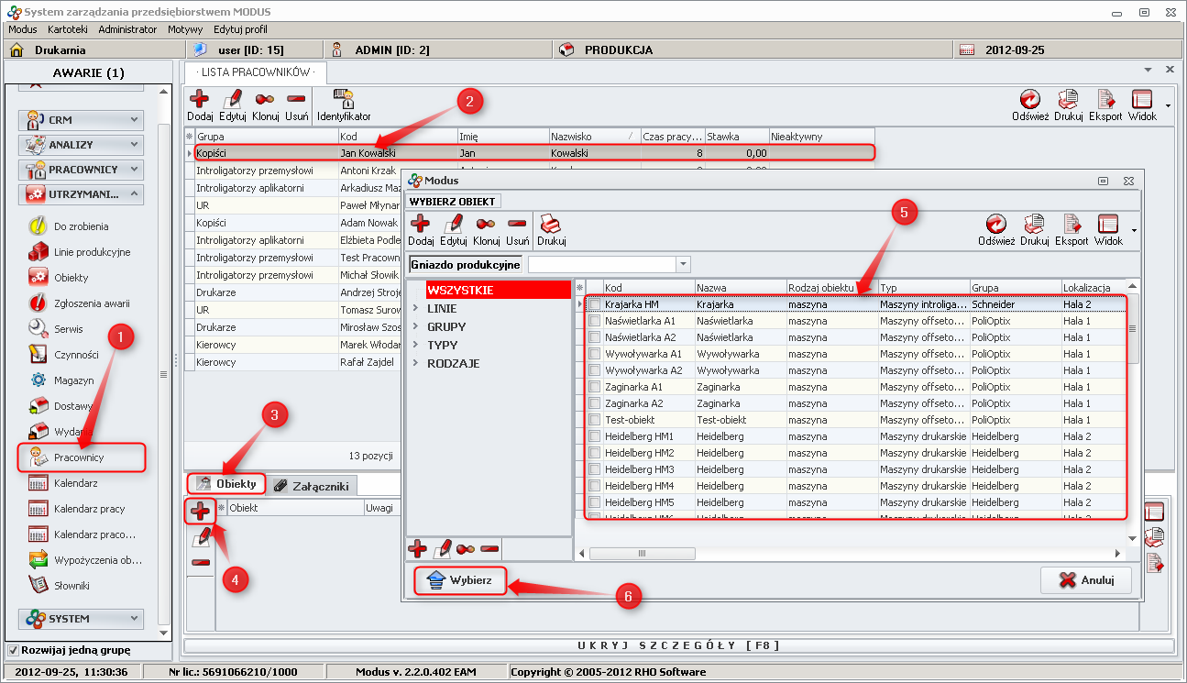Viewport: 1187px width, 683px height.
Task: Expand the CRM sidebar group
Action: 135,119
